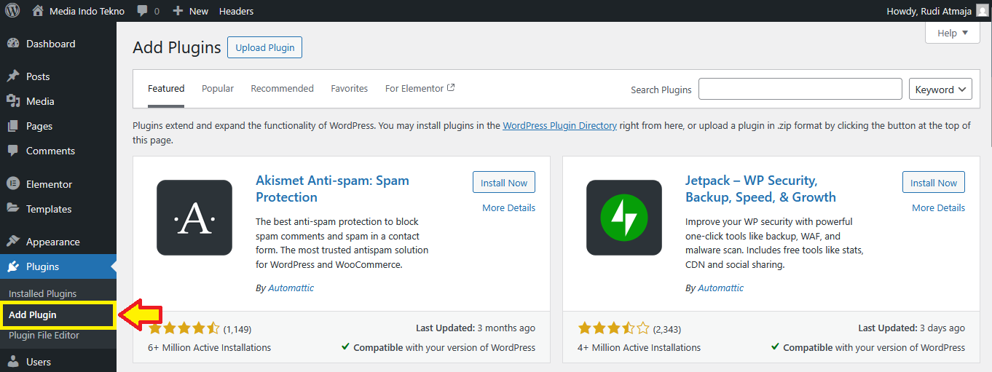Screen dimensions: 992x372
Task: Open the Keyword search type dropdown
Action: click(940, 90)
